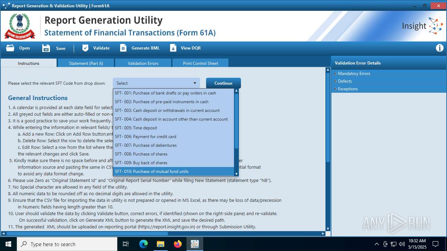Click the Open toolbar label
The image size is (447, 251).
tap(24, 48)
